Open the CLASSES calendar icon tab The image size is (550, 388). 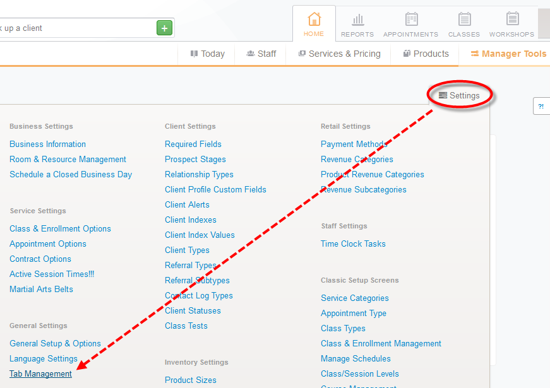(464, 24)
